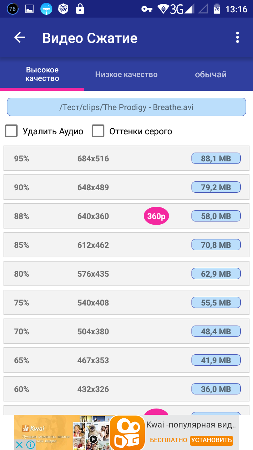Open the three-dot overflow menu
Viewport: 253px width, 450px height.
coord(238,38)
